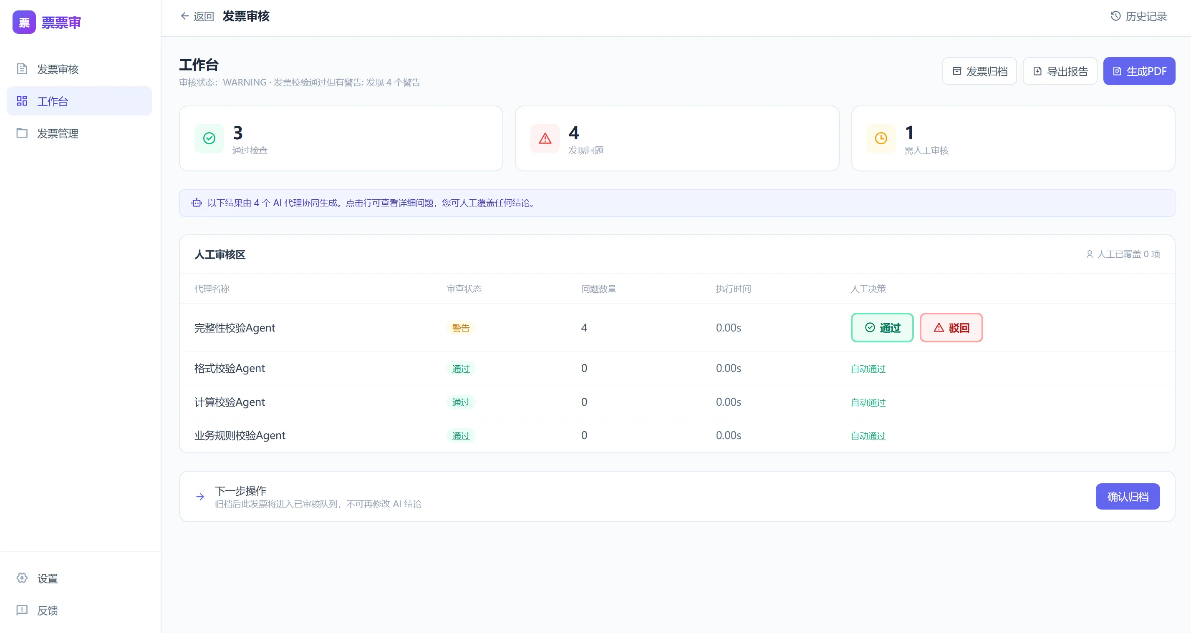
Task: Click the 人工决策 column header
Action: [x=868, y=289]
